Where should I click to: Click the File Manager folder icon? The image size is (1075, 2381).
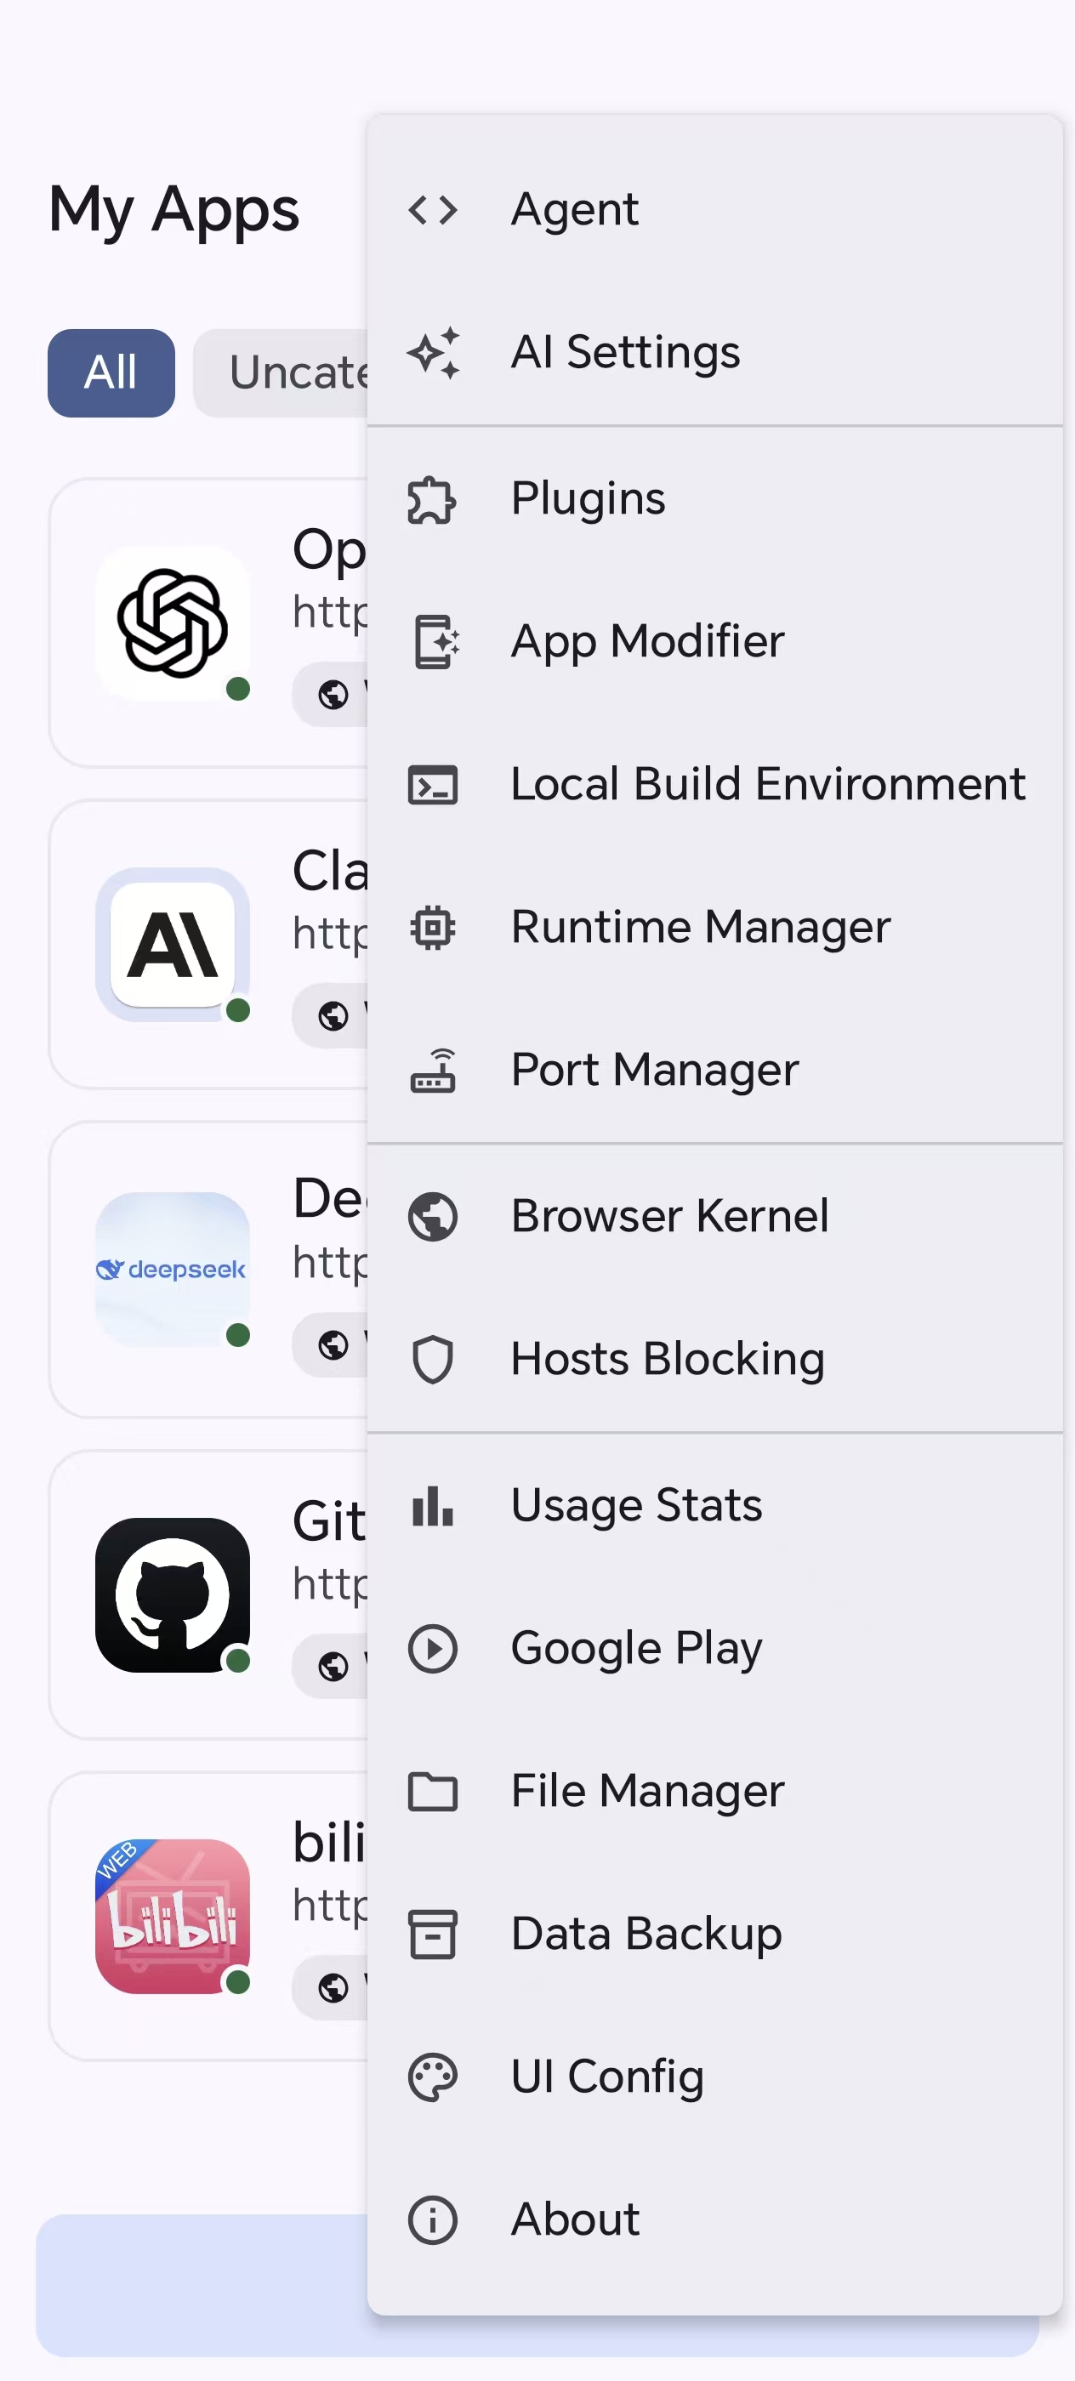(x=433, y=1792)
